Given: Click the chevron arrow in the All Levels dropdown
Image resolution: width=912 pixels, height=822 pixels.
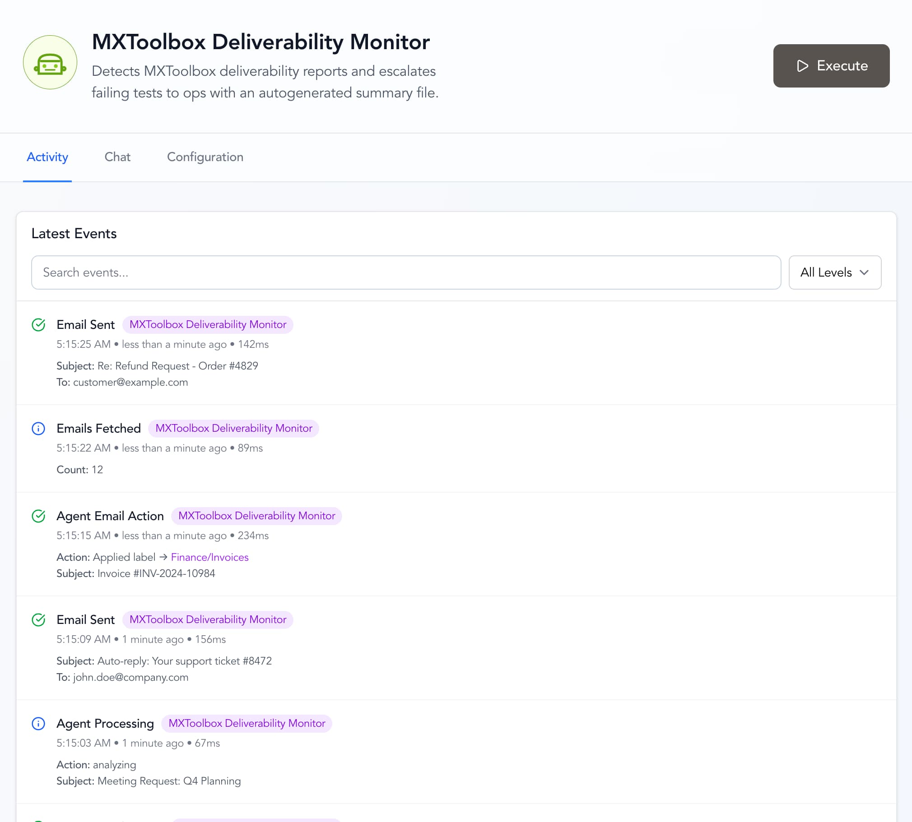Looking at the screenshot, I should (x=864, y=272).
